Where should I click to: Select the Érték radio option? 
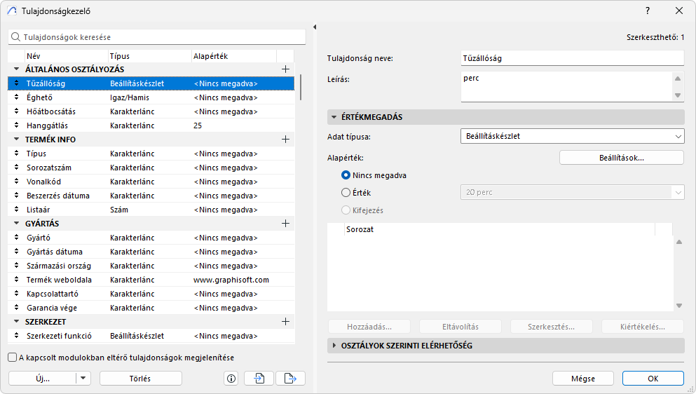coord(346,192)
